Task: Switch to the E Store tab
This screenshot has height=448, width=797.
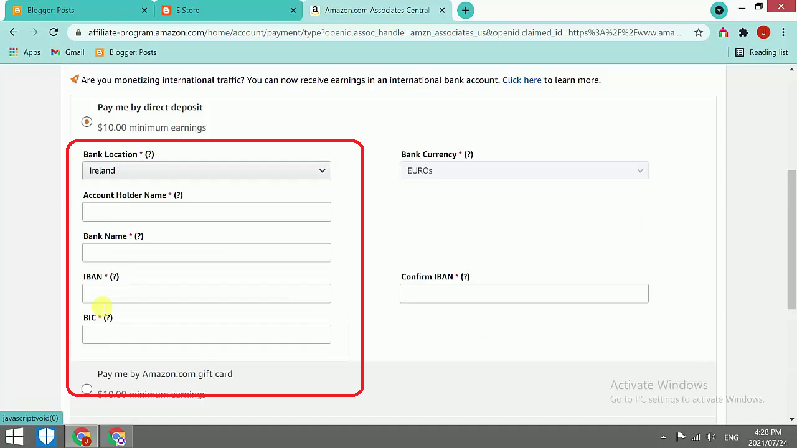Action: click(227, 11)
